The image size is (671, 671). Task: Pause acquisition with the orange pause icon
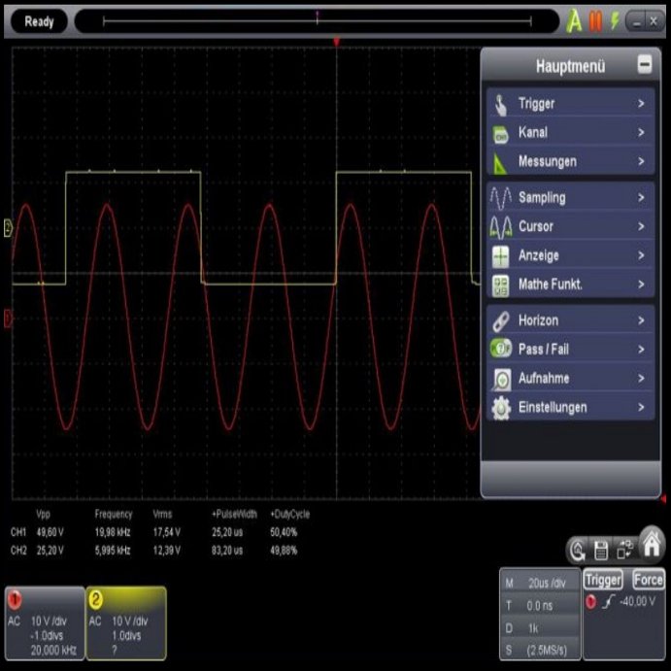596,20
